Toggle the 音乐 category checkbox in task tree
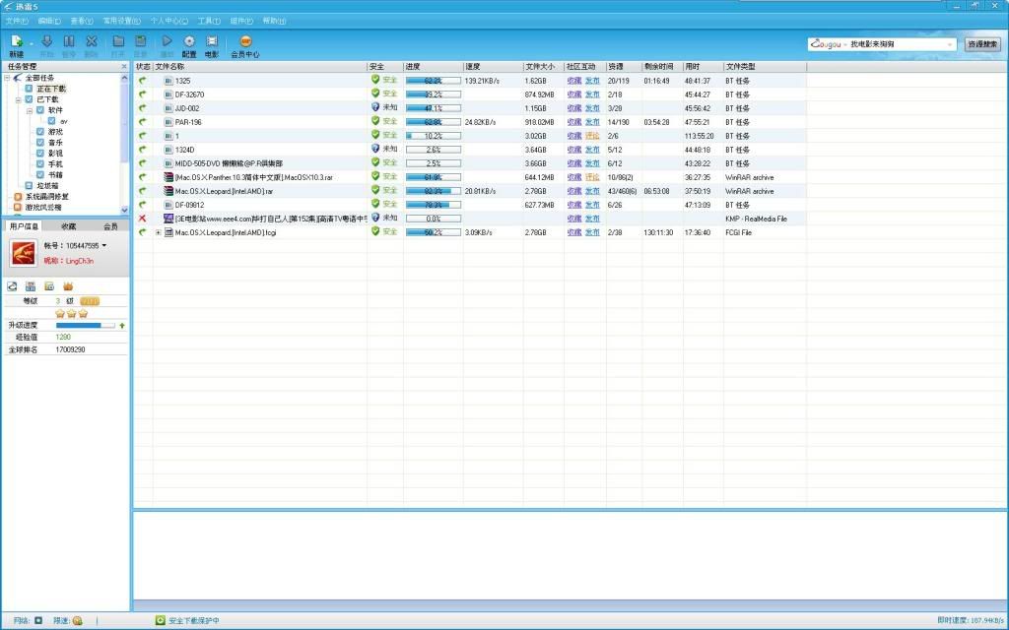 click(40, 142)
